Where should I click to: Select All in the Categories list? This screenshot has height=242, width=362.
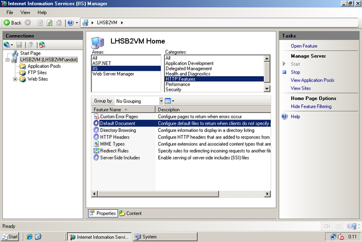click(x=214, y=58)
